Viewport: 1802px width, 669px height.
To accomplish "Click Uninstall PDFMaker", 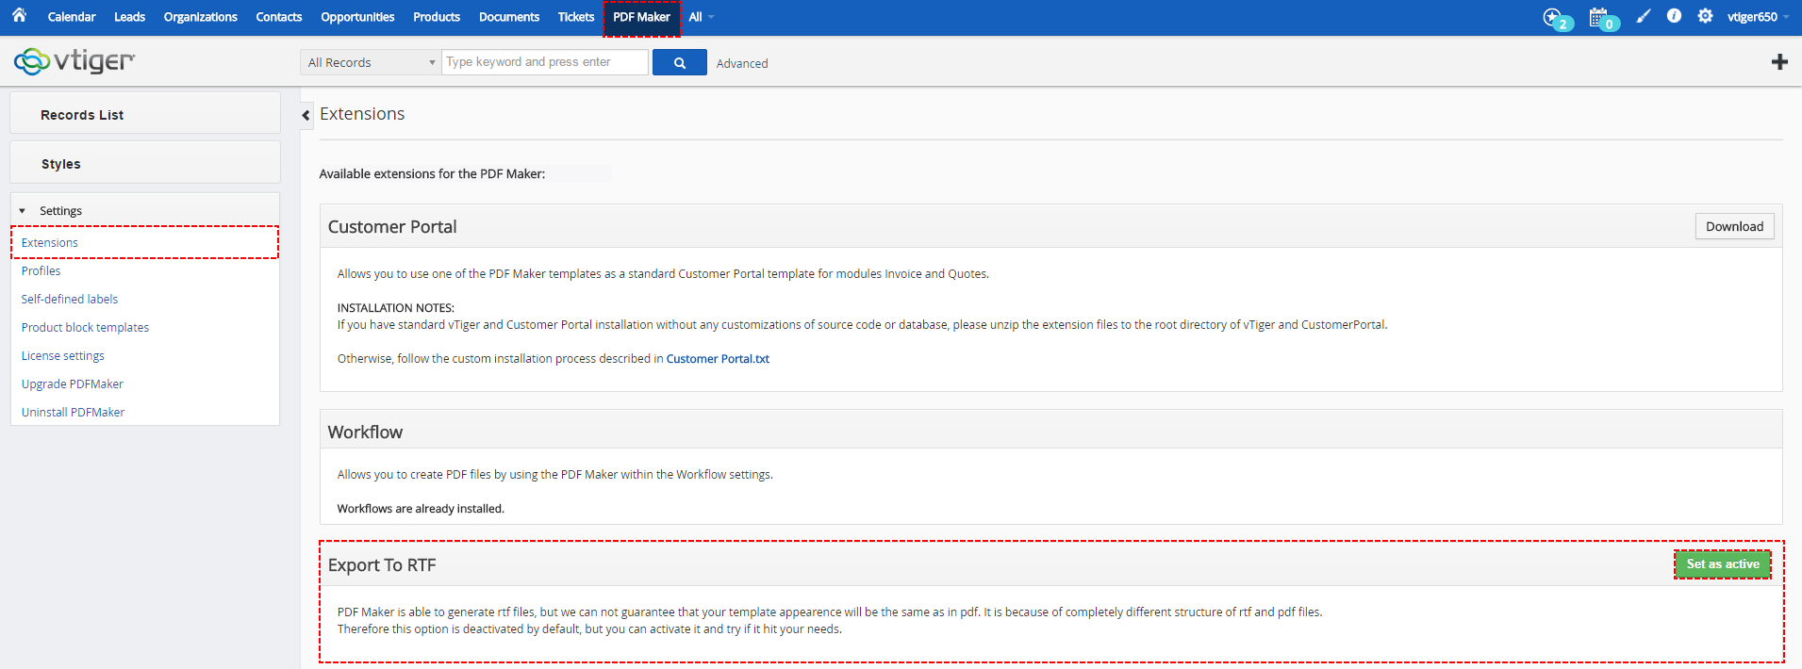I will [x=73, y=412].
